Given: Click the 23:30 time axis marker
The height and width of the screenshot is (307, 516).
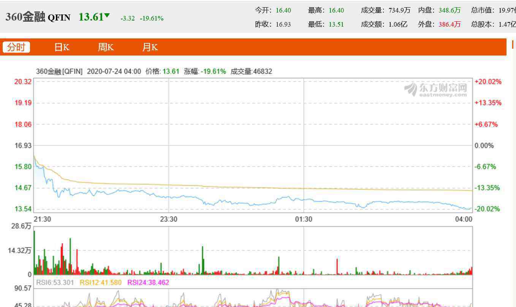Looking at the screenshot, I should tap(169, 219).
